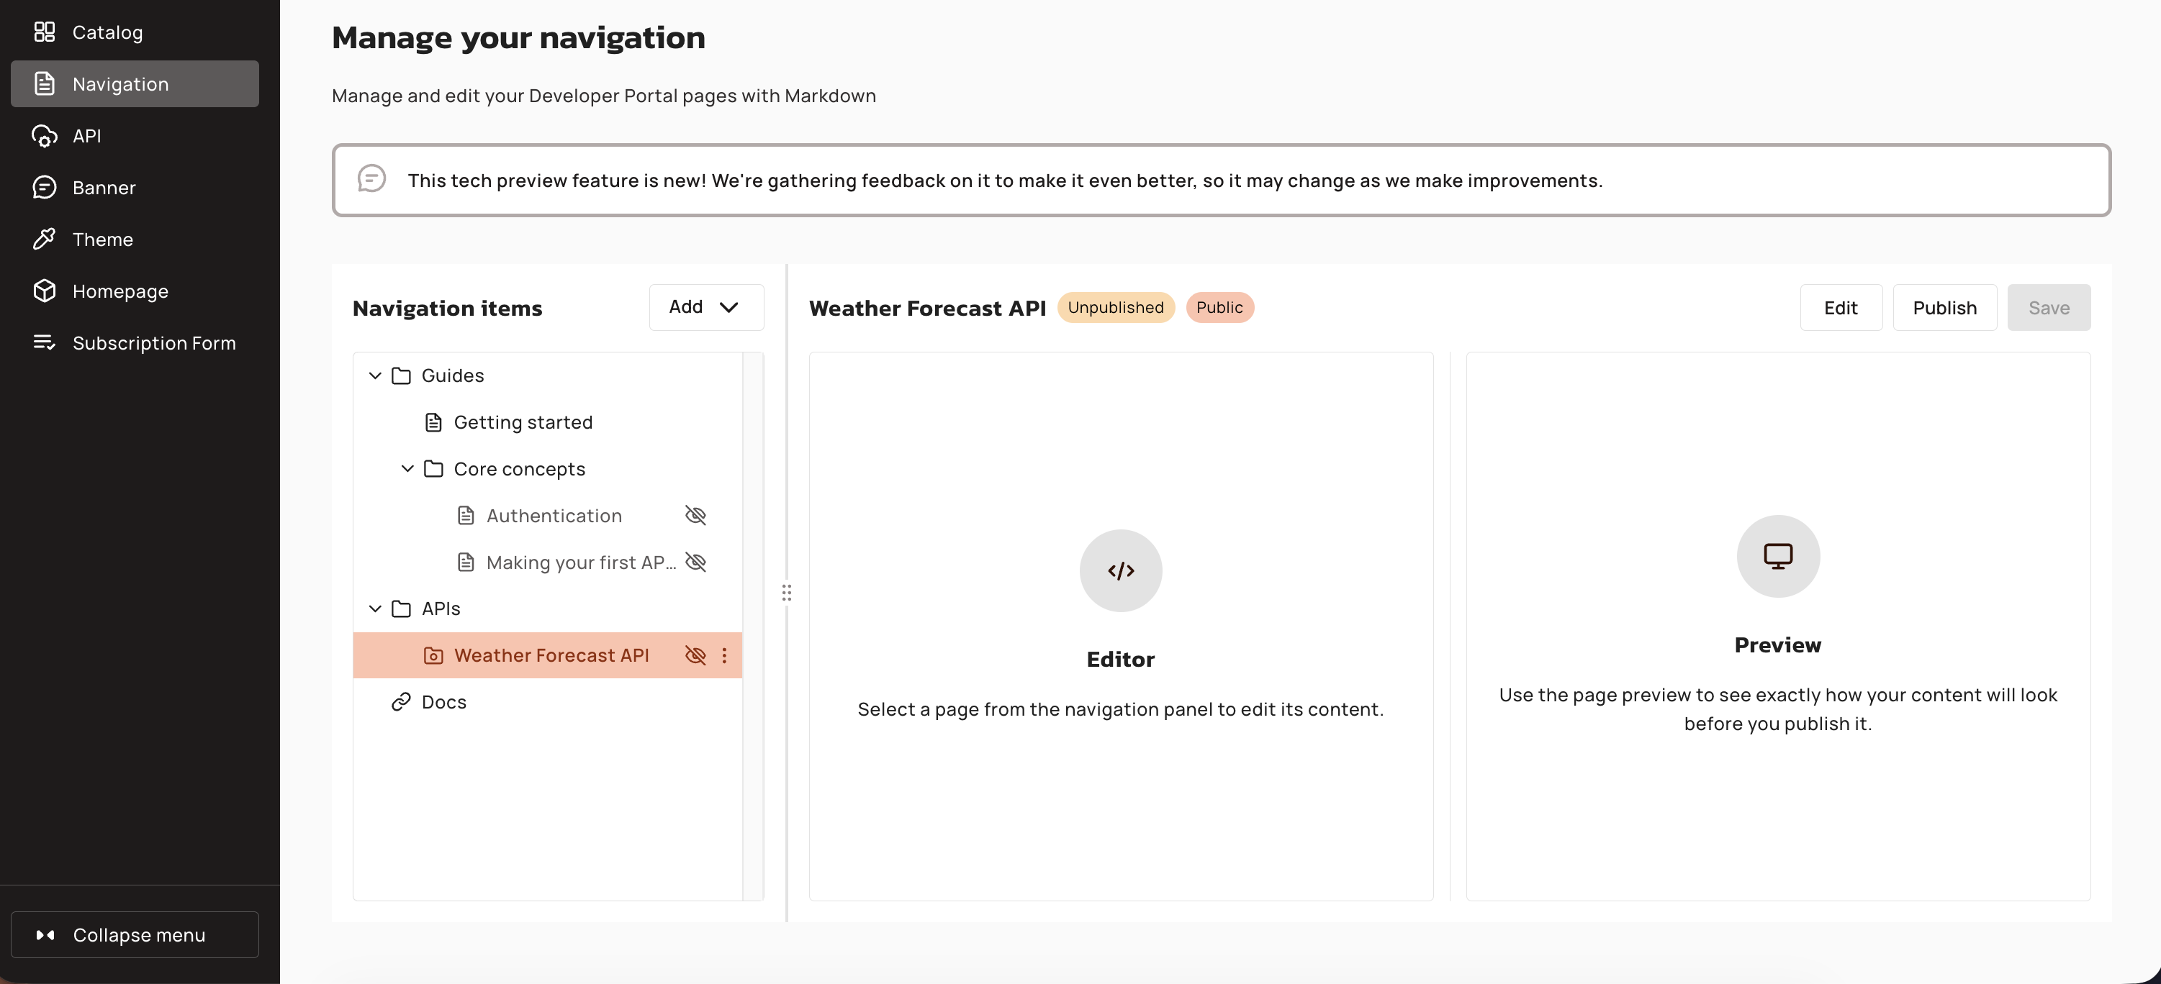Click the Banner speech bubble icon
This screenshot has height=984, width=2161.
point(44,188)
